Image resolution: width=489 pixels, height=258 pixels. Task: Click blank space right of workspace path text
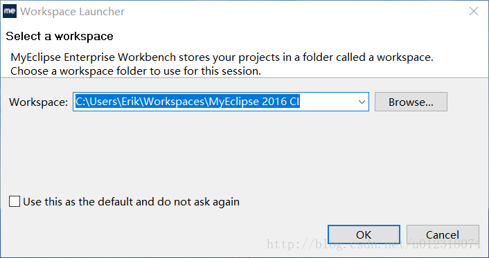(328, 102)
